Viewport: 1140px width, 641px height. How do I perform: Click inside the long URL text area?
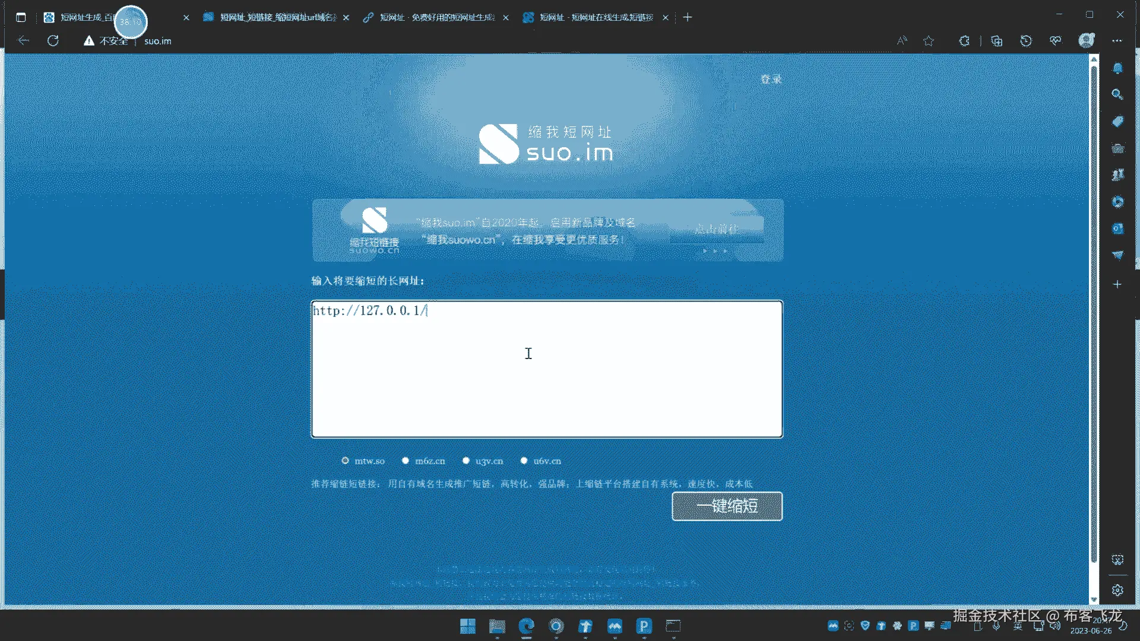point(546,369)
